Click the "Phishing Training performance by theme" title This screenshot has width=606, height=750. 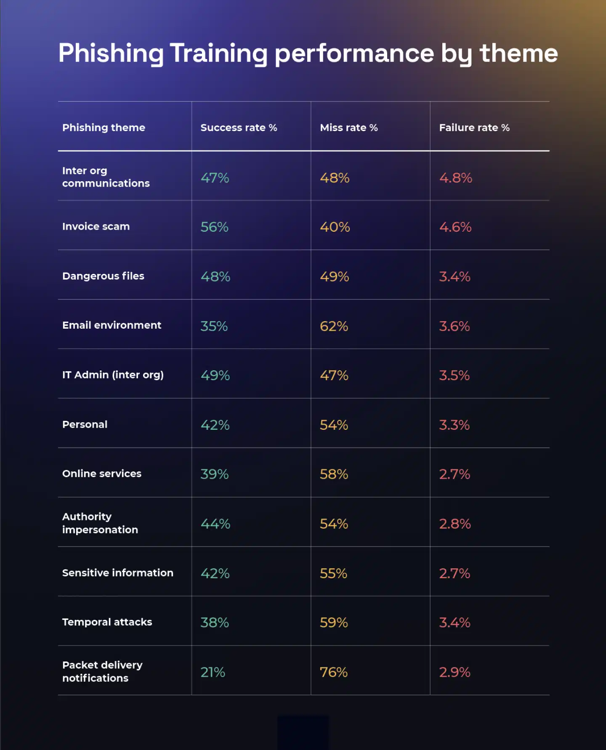[x=308, y=54]
